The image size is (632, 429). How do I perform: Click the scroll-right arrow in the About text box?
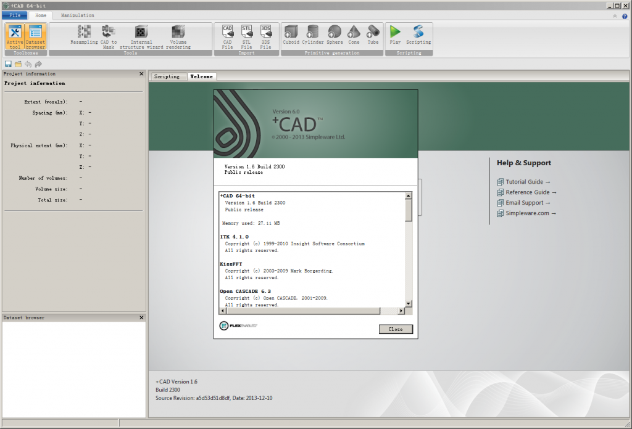pyautogui.click(x=401, y=311)
